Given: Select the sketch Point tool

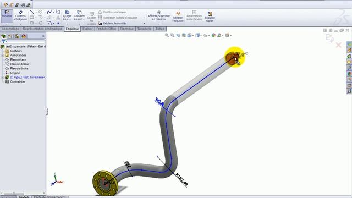Looking at the screenshot, I should [x=58, y=23].
